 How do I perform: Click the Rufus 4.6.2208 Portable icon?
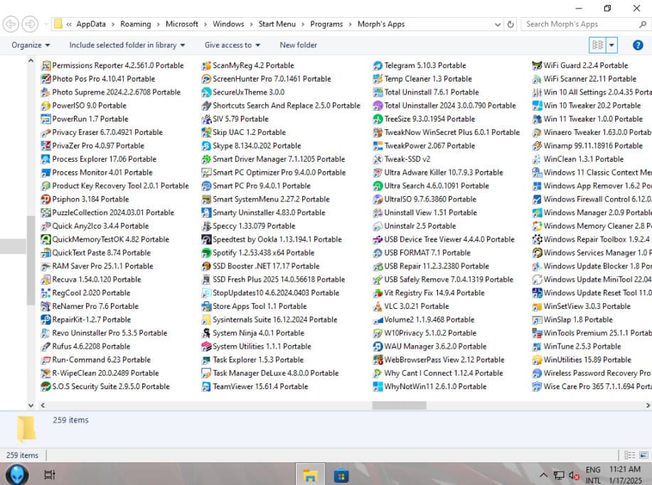46,347
